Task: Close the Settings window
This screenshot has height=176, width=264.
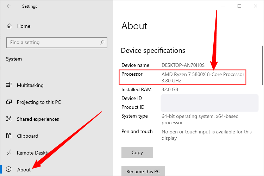Action: pos(256,6)
